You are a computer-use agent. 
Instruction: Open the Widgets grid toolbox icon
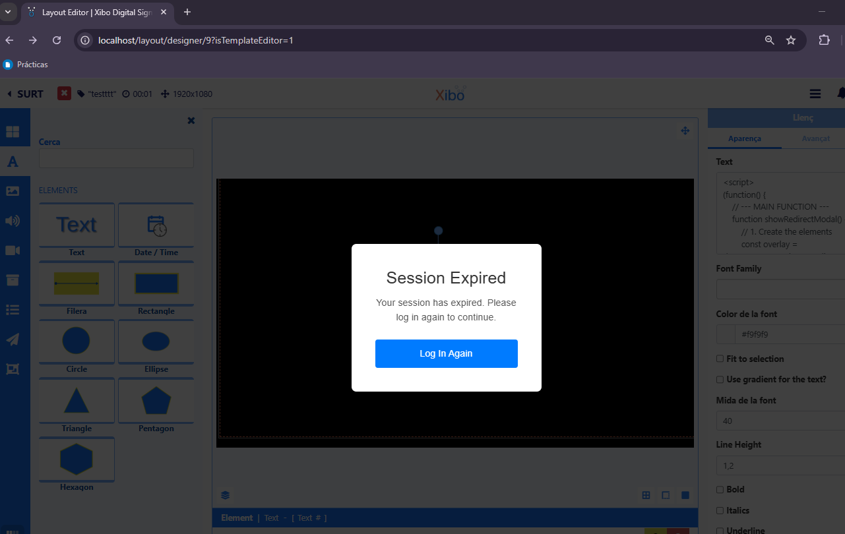click(x=13, y=132)
